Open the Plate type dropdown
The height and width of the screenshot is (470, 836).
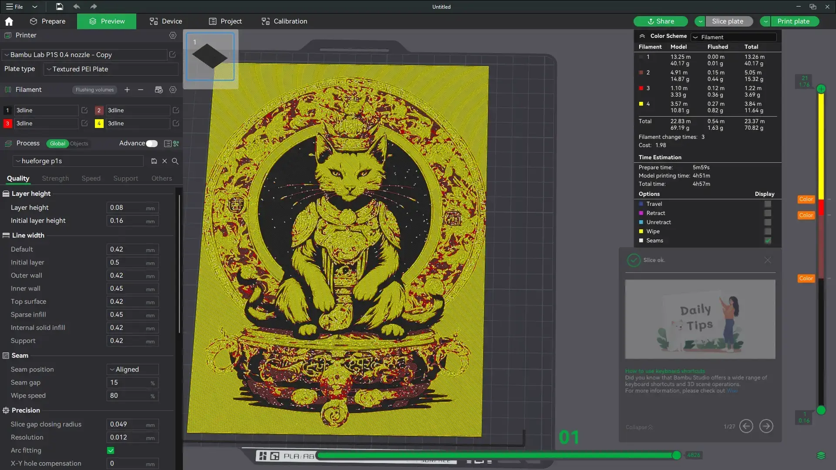[x=110, y=69]
